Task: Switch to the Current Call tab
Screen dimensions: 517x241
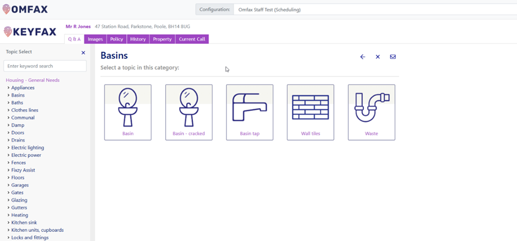Action: tap(192, 39)
